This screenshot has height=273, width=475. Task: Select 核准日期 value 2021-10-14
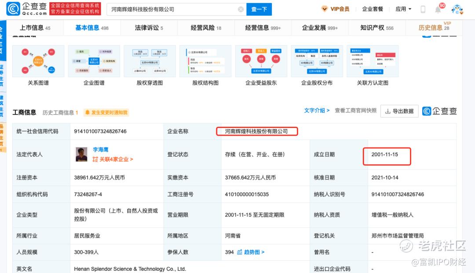(x=385, y=177)
